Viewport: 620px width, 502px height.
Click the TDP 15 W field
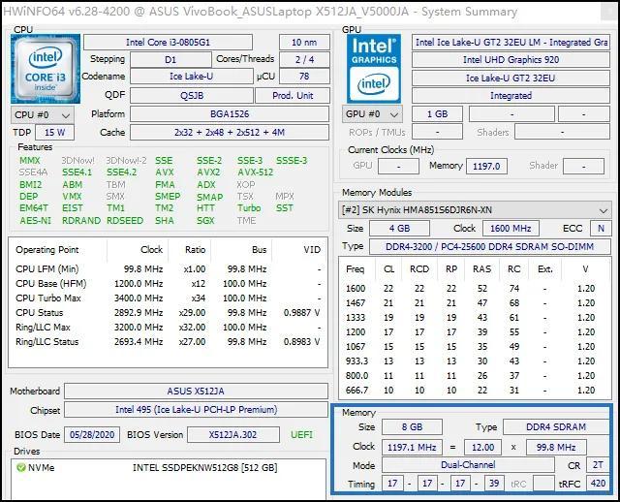point(54,133)
